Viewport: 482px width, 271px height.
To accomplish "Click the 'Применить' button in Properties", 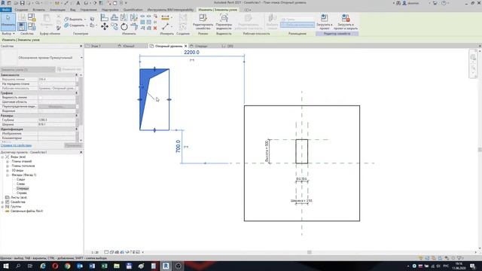I will coord(73,145).
